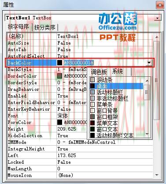The width and height of the screenshot is (166, 184).
Task: Click the (None) MouseIcon value
Action: coord(66,175)
